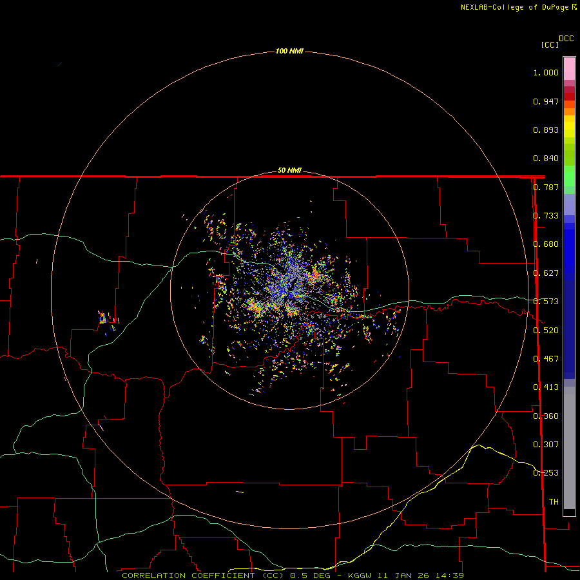Click the pink top segment of color bar

(x=569, y=69)
